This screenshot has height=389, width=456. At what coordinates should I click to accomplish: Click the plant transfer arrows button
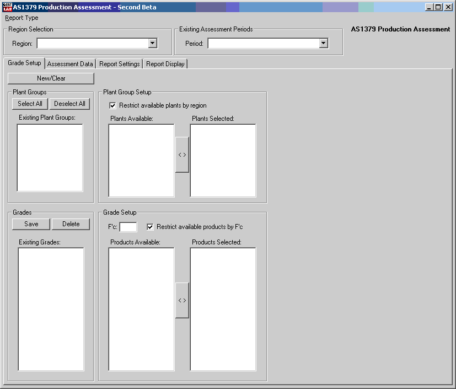coord(182,155)
